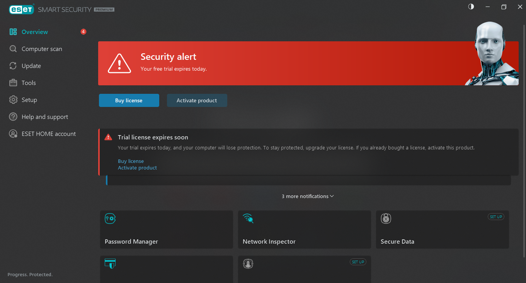Click the red warning icon beside Trial license expires soon
Image resolution: width=526 pixels, height=283 pixels.
tap(108, 137)
